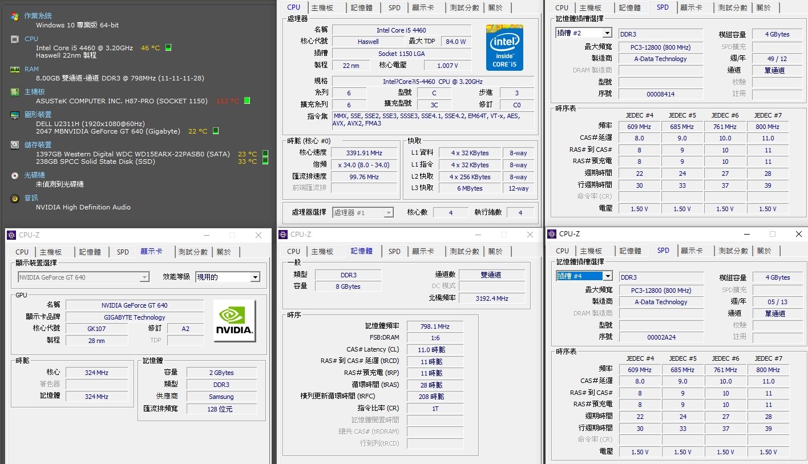The width and height of the screenshot is (808, 464).
Task: Open the 插槽 #4 memory slot dropdown
Action: click(607, 276)
